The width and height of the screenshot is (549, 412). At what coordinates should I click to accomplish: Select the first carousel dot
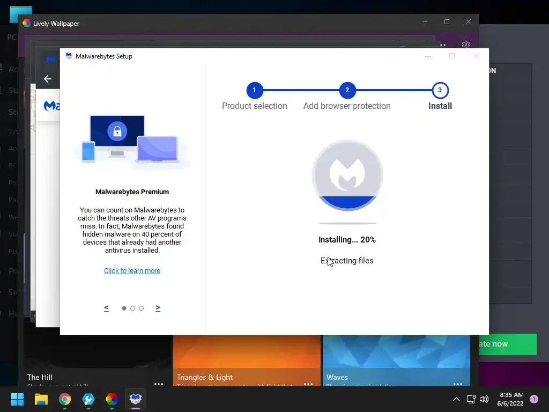[124, 308]
